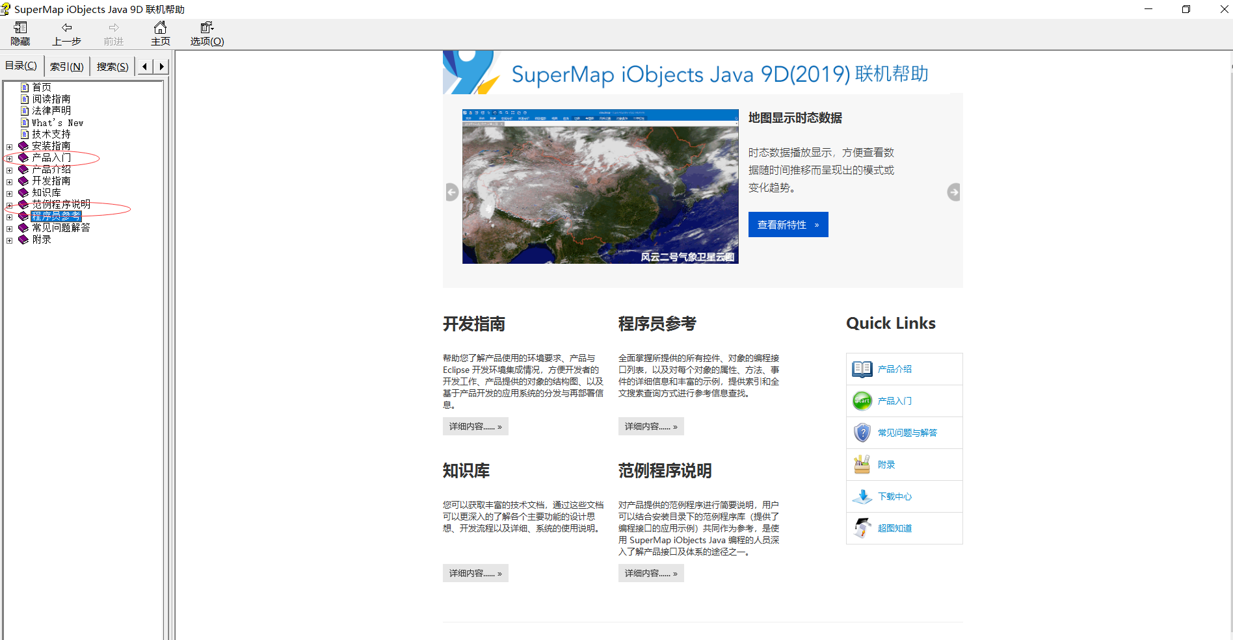This screenshot has width=1233, height=640.
Task: Click the 地图显示时态数据 title
Action: 795,118
